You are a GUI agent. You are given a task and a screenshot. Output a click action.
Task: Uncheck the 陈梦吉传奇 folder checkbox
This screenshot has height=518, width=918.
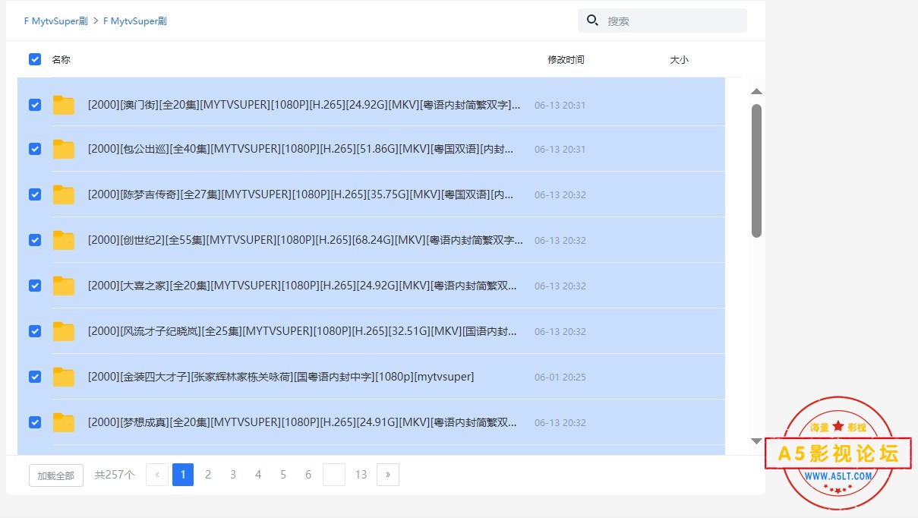tap(35, 194)
